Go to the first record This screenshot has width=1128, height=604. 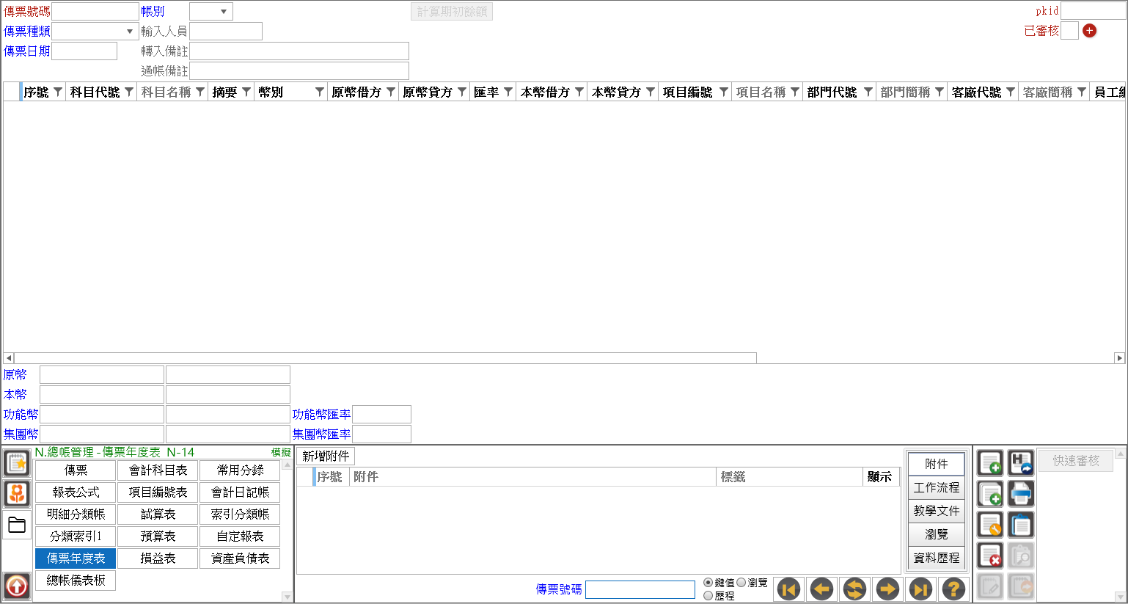(x=789, y=589)
